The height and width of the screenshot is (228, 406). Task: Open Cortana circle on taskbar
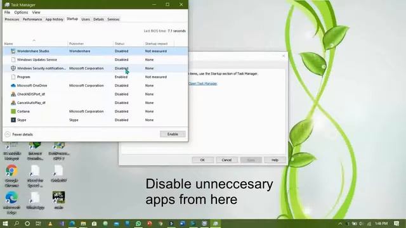pos(27,224)
